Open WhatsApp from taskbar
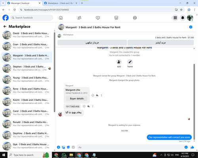 (x=64, y=155)
